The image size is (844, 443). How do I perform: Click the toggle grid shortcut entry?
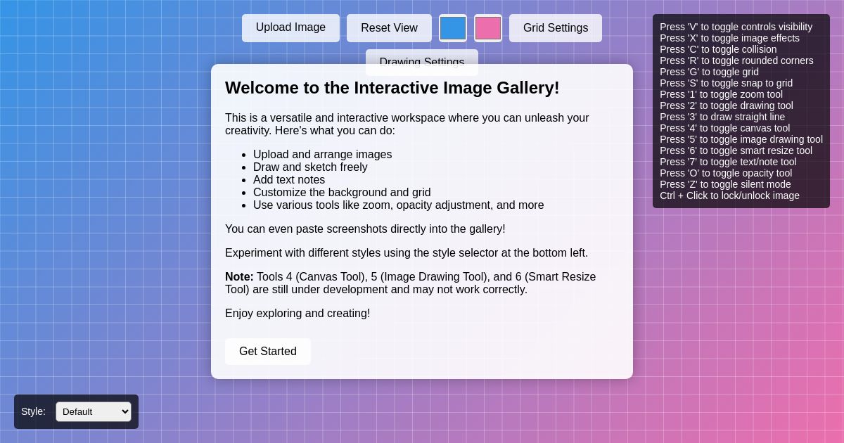pyautogui.click(x=710, y=72)
